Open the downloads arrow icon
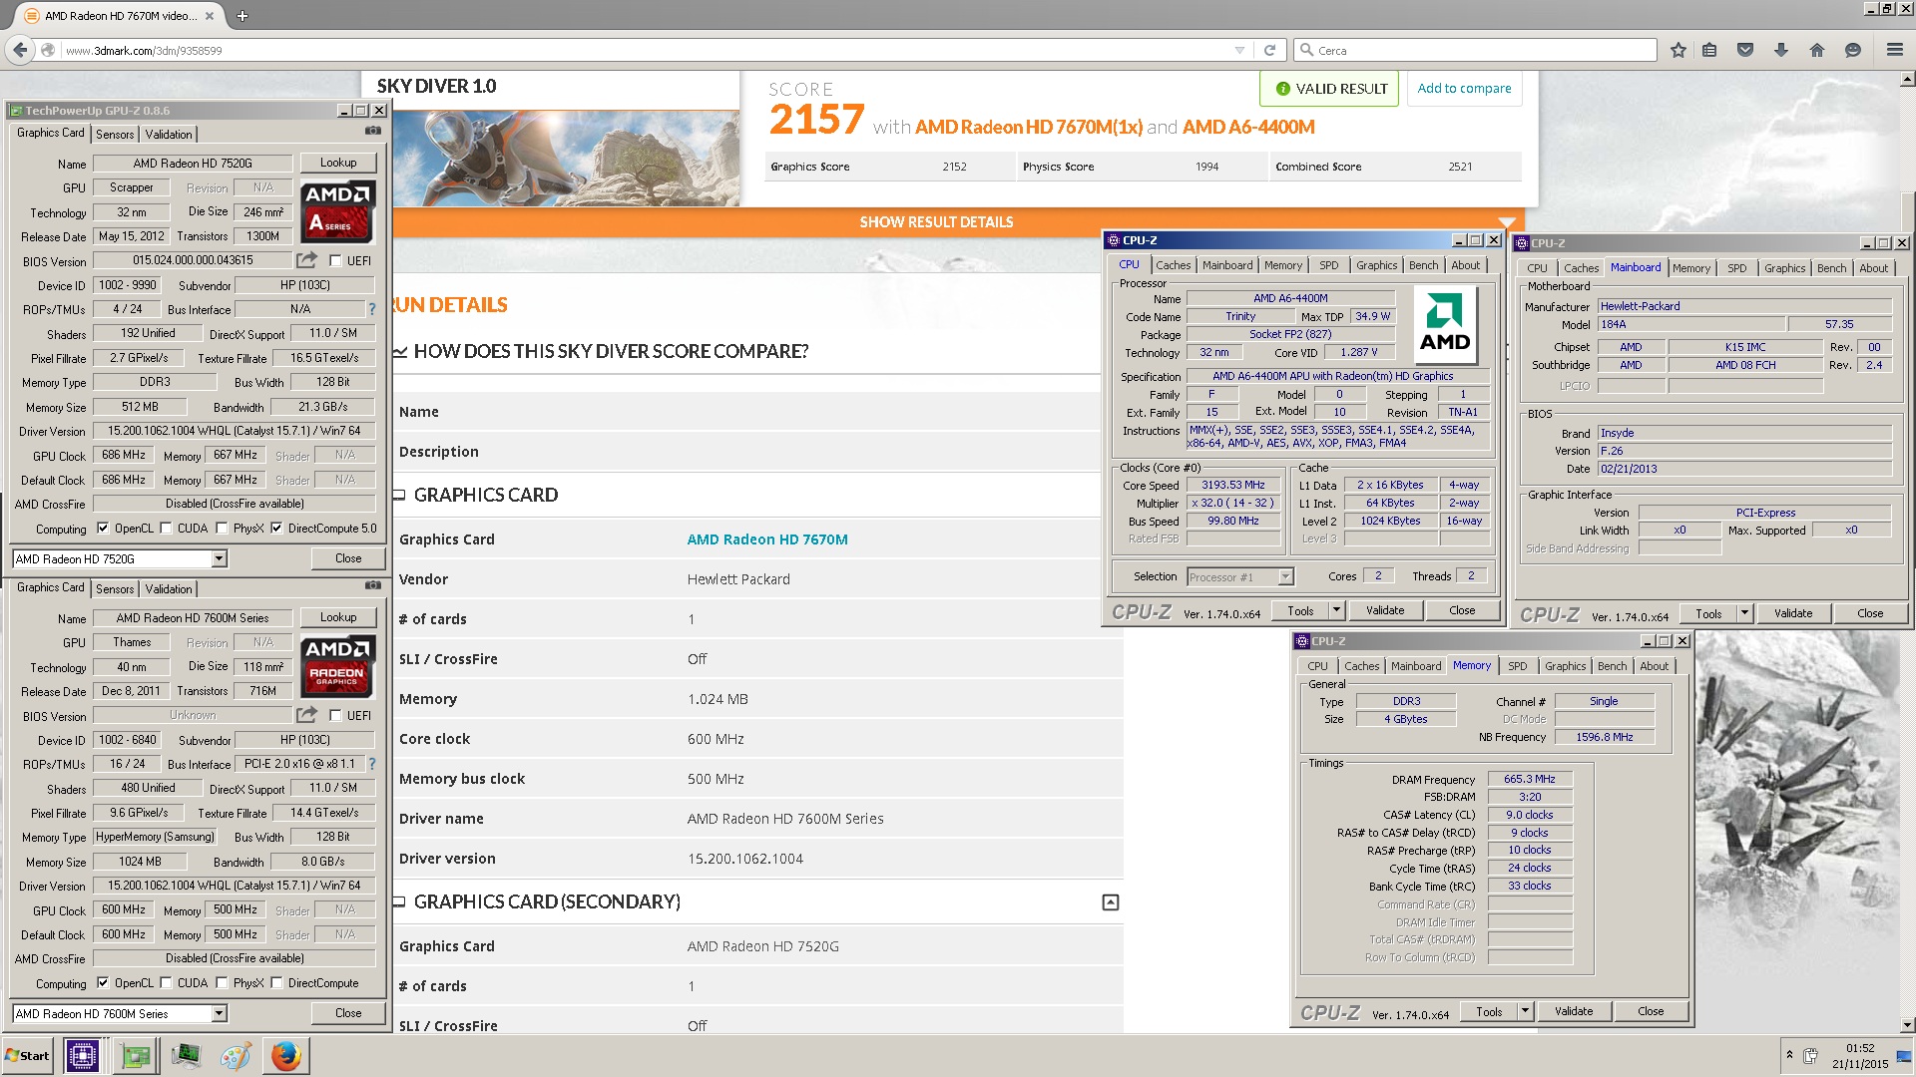 point(1781,50)
